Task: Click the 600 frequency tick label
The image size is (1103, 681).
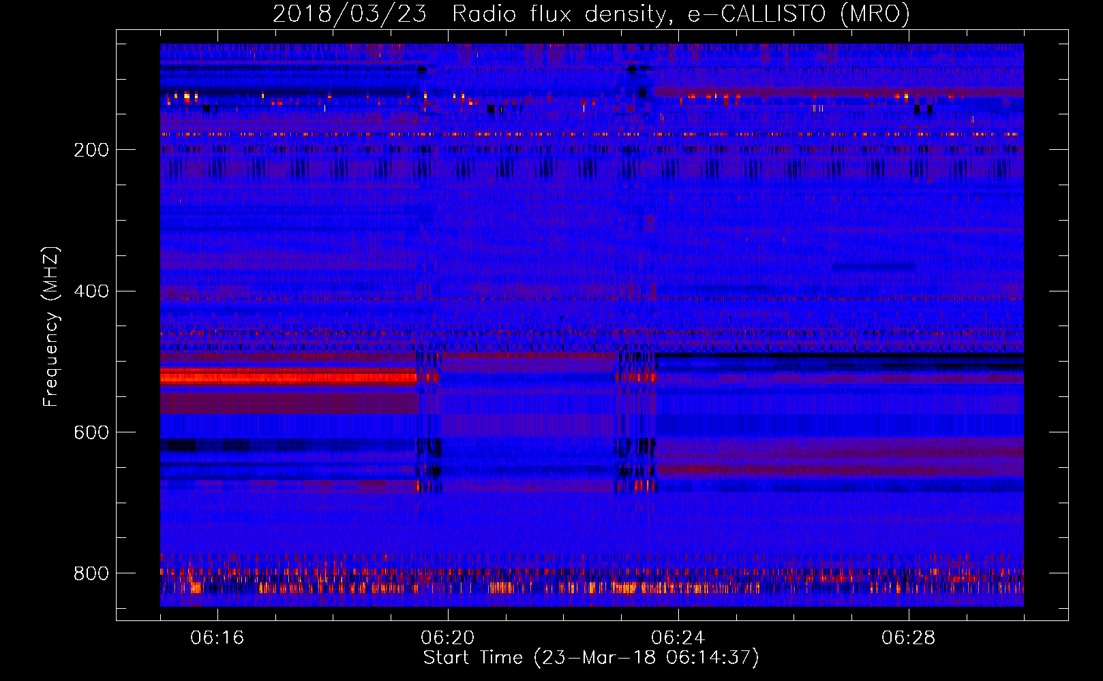Action: (x=91, y=432)
